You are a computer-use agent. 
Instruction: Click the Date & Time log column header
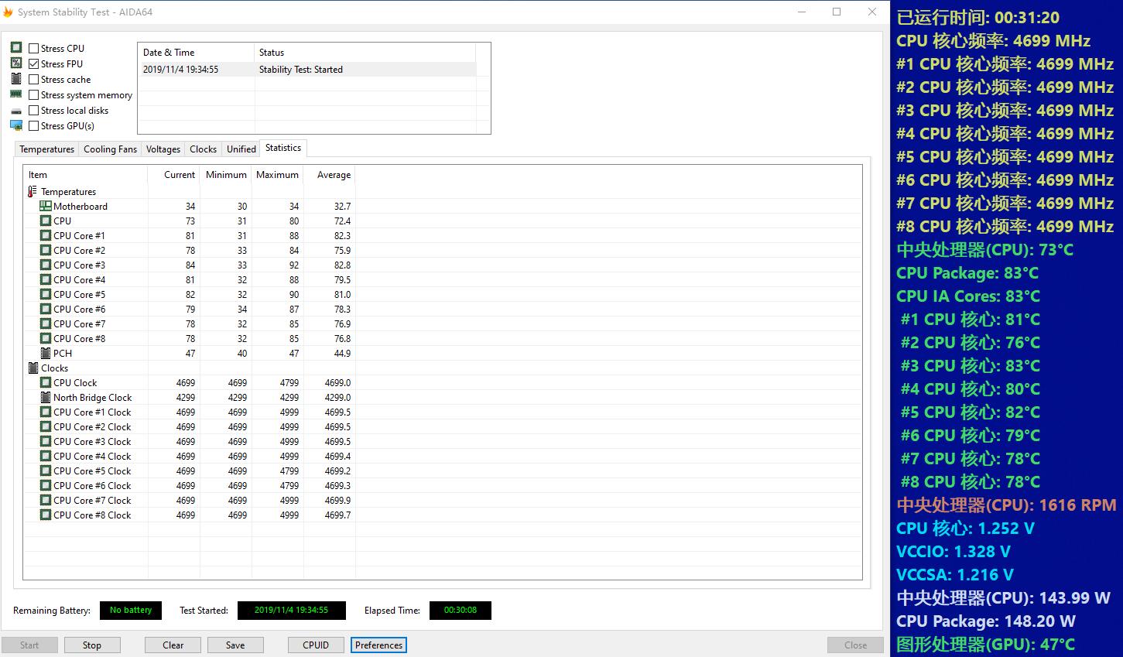click(196, 53)
